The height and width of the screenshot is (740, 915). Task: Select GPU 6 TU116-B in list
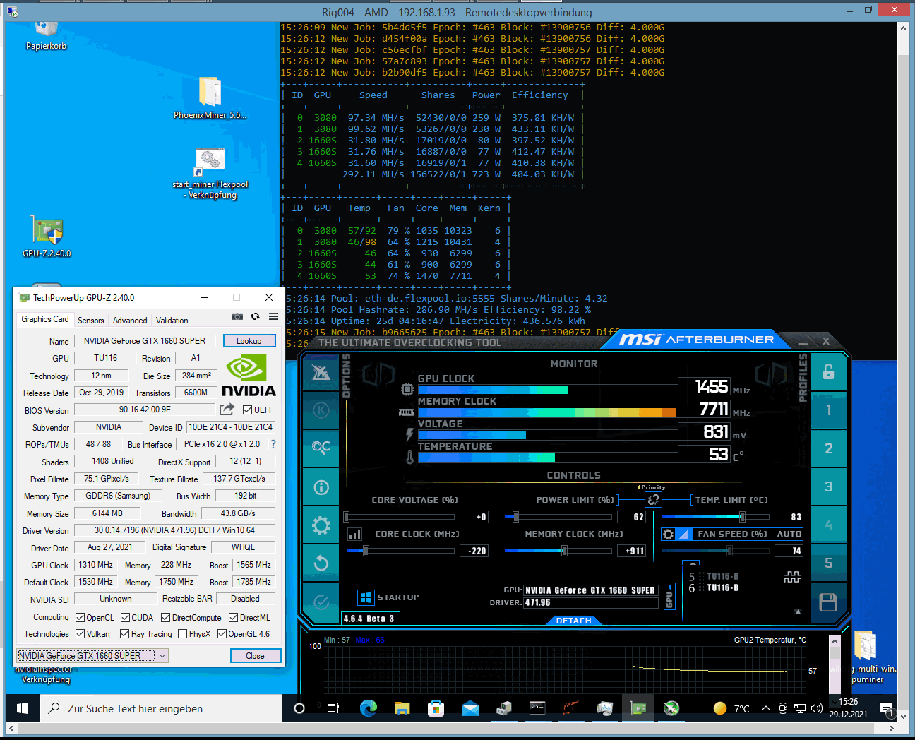point(714,588)
